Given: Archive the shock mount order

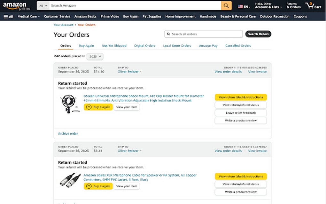Looking at the screenshot, I should (67, 134).
